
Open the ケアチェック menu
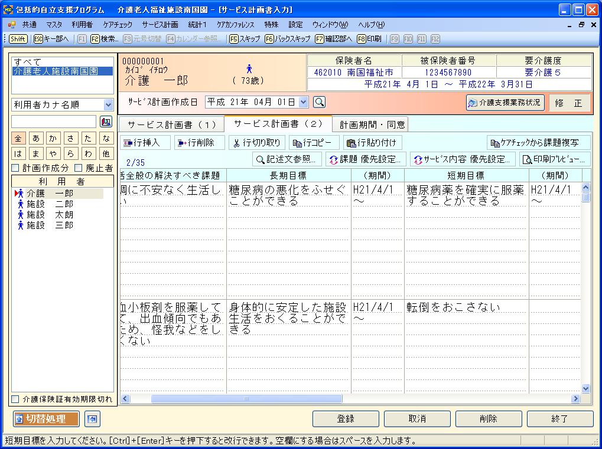click(117, 25)
